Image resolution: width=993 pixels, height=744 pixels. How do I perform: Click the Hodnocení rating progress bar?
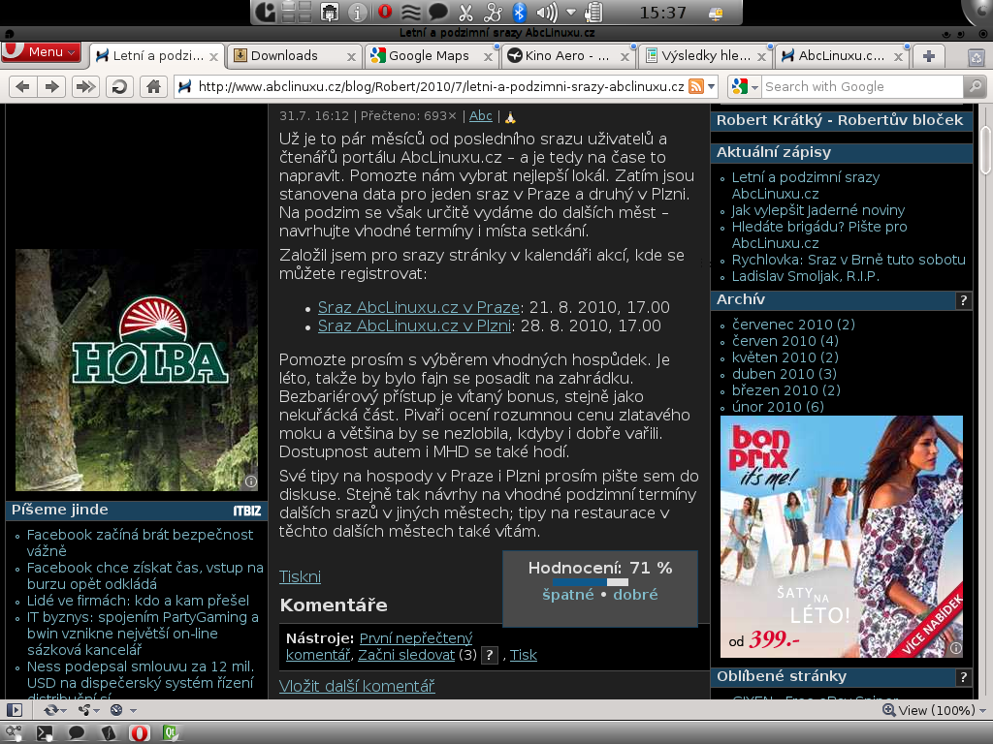591,582
